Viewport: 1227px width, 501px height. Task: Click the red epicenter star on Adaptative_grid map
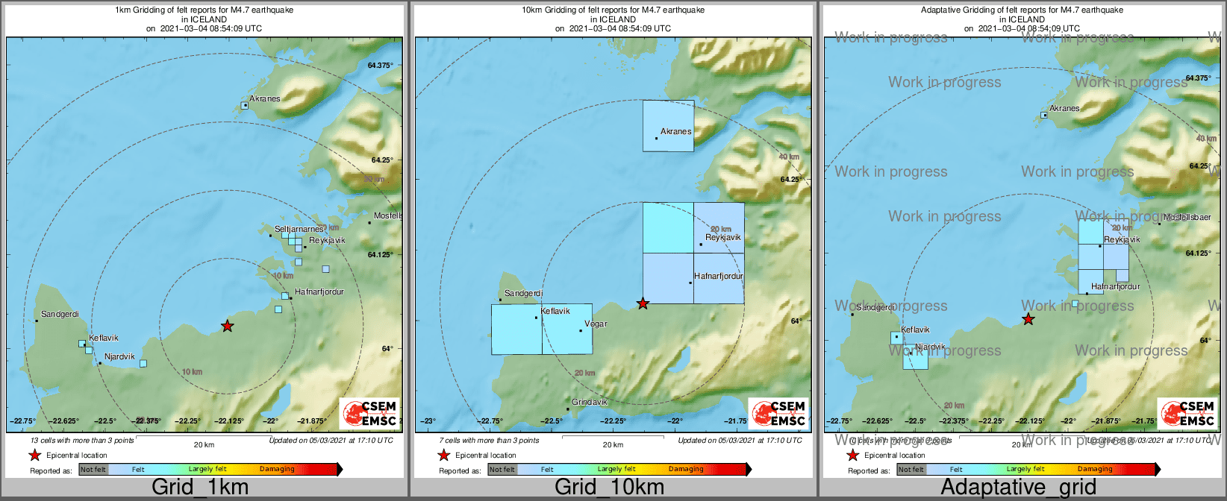pos(1028,319)
